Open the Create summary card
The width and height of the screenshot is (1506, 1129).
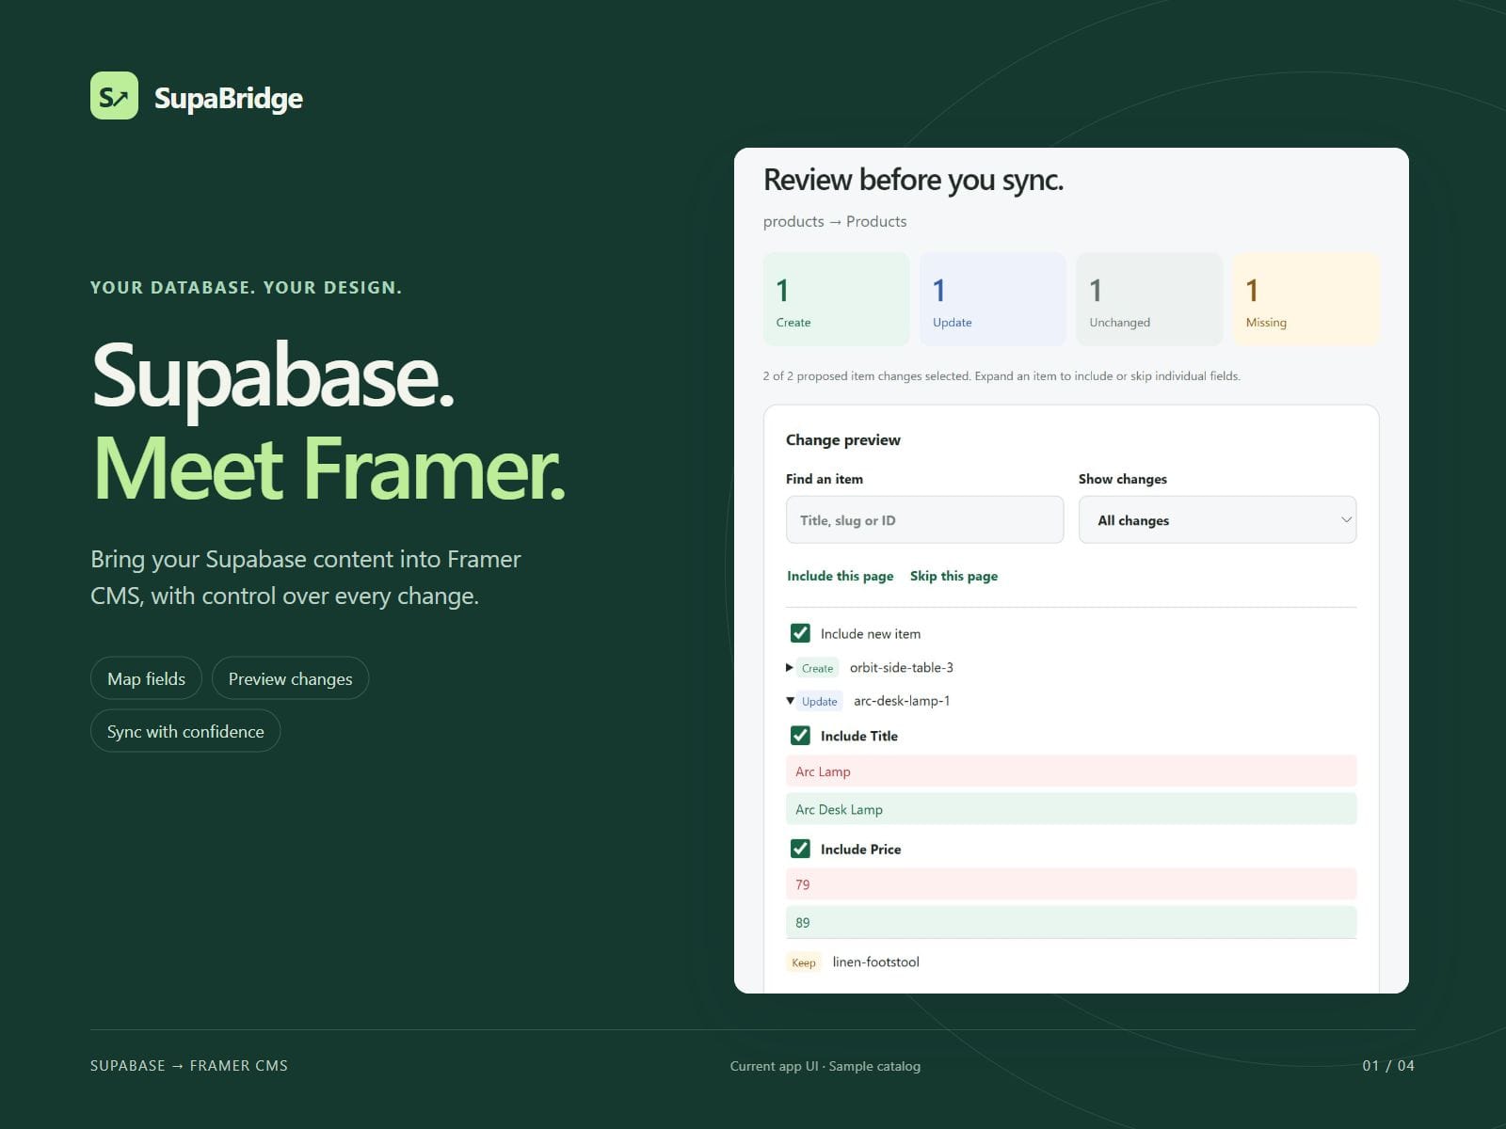coord(836,299)
